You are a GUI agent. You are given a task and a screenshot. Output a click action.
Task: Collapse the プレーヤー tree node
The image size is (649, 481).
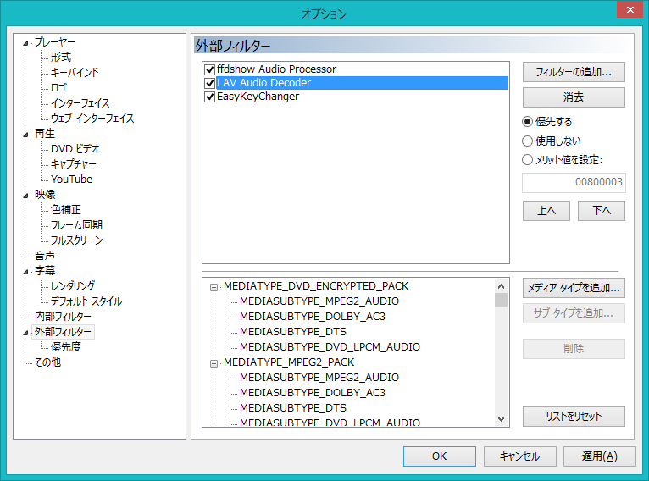pos(26,43)
